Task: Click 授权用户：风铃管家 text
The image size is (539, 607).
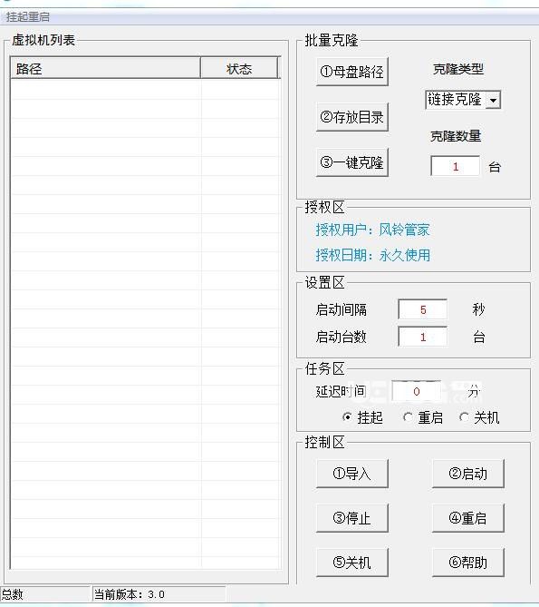Action: coord(372,230)
